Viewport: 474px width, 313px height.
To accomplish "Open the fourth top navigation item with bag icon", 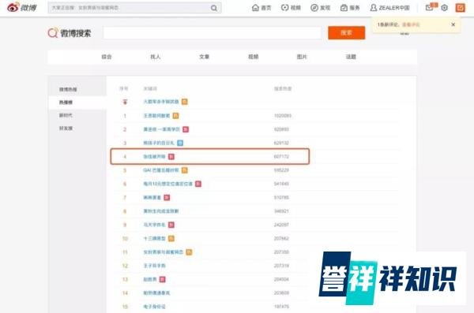I will (350, 8).
